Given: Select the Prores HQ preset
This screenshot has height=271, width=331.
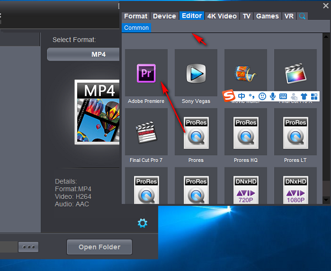Looking at the screenshot, I should (245, 132).
